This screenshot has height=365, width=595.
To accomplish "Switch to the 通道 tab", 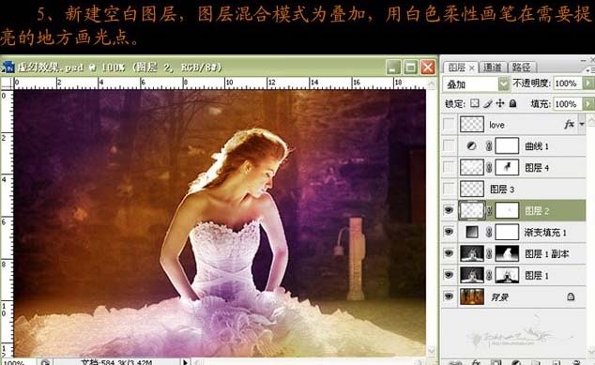I will [x=492, y=68].
